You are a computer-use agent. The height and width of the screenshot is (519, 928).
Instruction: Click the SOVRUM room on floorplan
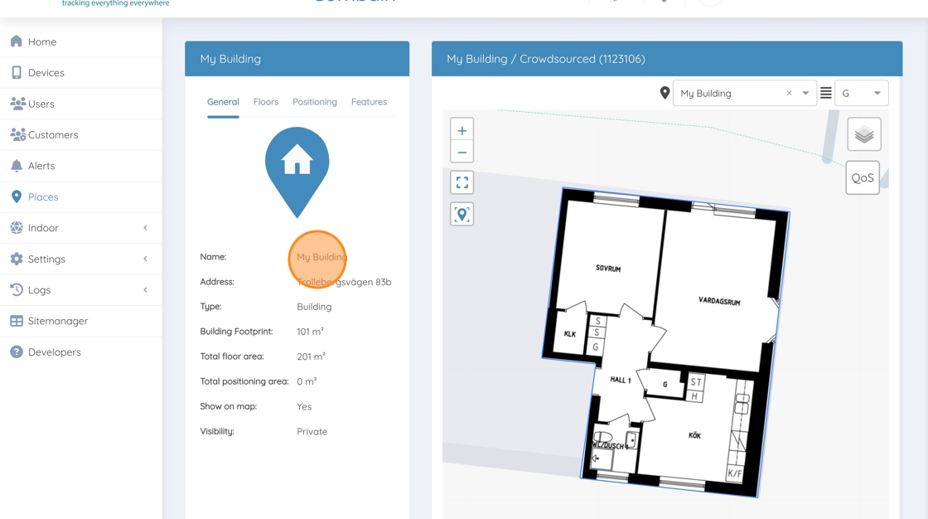pos(608,269)
